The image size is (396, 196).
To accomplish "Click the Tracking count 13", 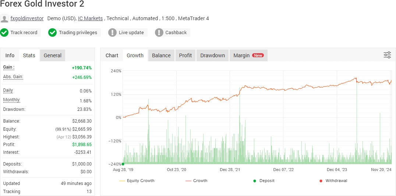I will pyautogui.click(x=89, y=192).
